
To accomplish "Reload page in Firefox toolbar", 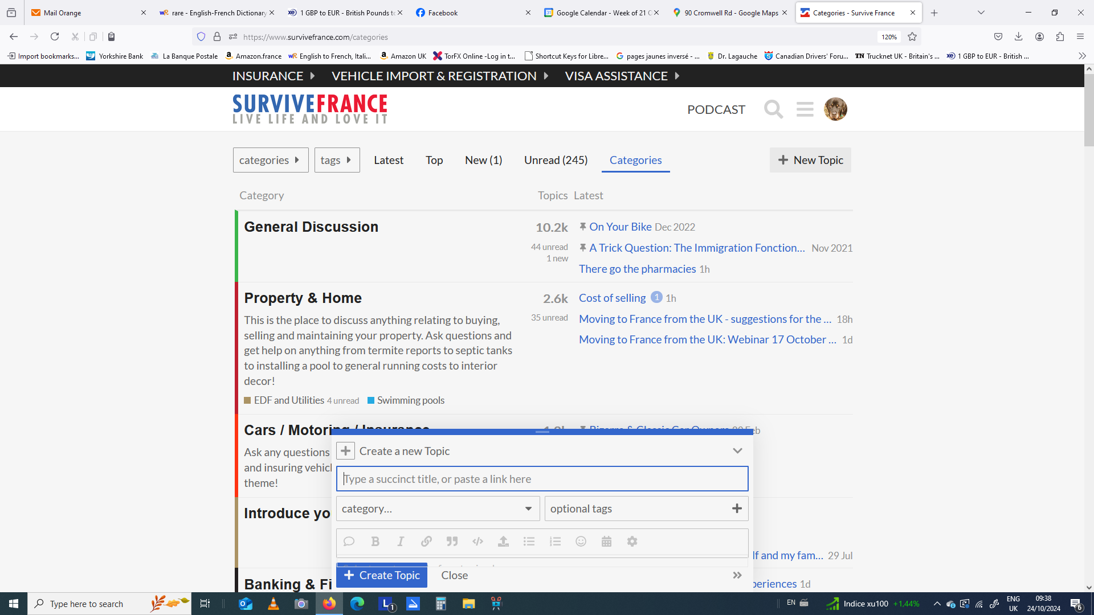I will (55, 36).
